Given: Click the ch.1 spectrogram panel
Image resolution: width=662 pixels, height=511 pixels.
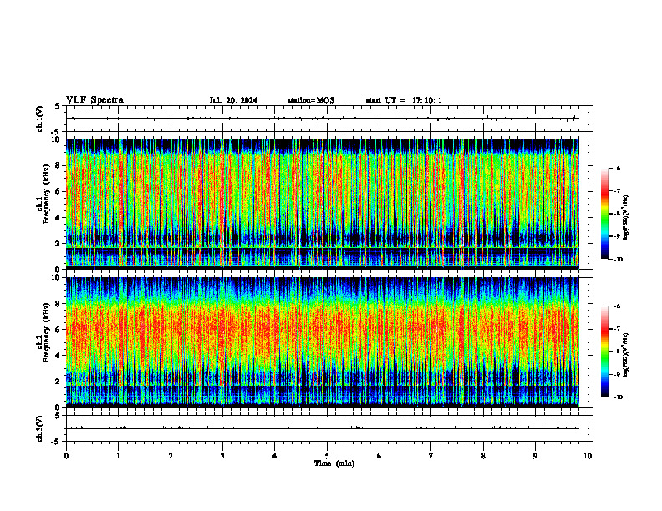Looking at the screenshot, I should coord(323,204).
